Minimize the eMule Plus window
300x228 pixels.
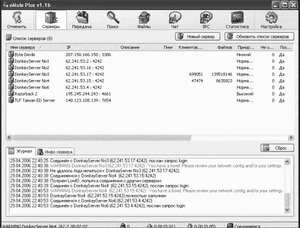[x=275, y=5]
